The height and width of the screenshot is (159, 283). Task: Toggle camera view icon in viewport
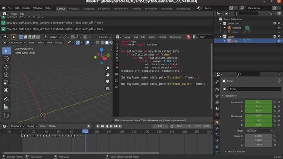tap(107, 81)
